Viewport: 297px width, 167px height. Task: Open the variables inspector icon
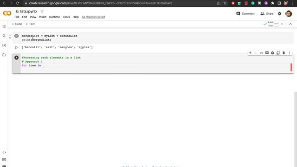click(x=4, y=45)
